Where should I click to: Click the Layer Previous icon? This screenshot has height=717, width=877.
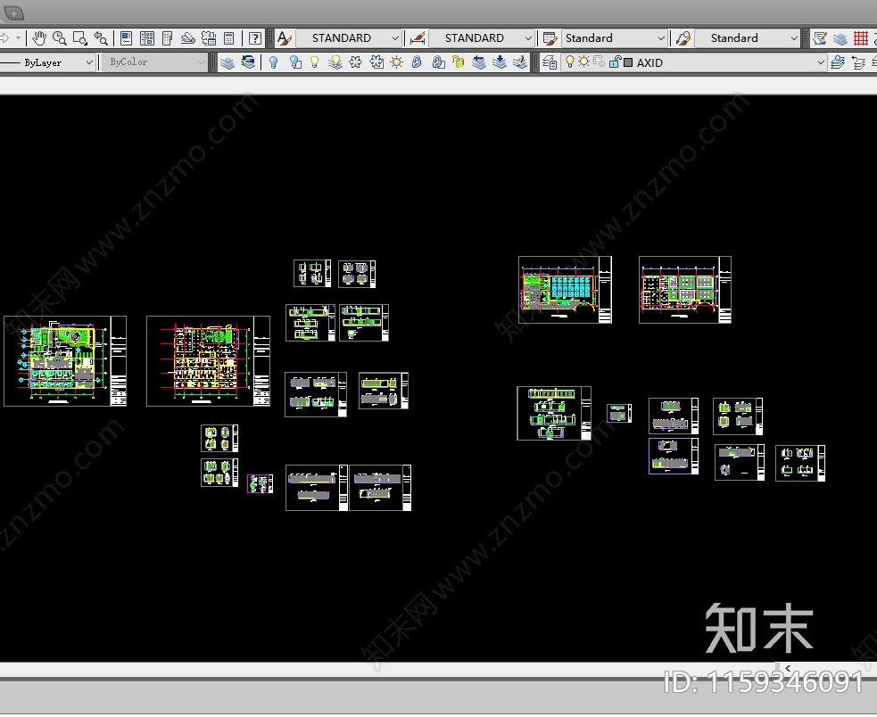click(248, 62)
